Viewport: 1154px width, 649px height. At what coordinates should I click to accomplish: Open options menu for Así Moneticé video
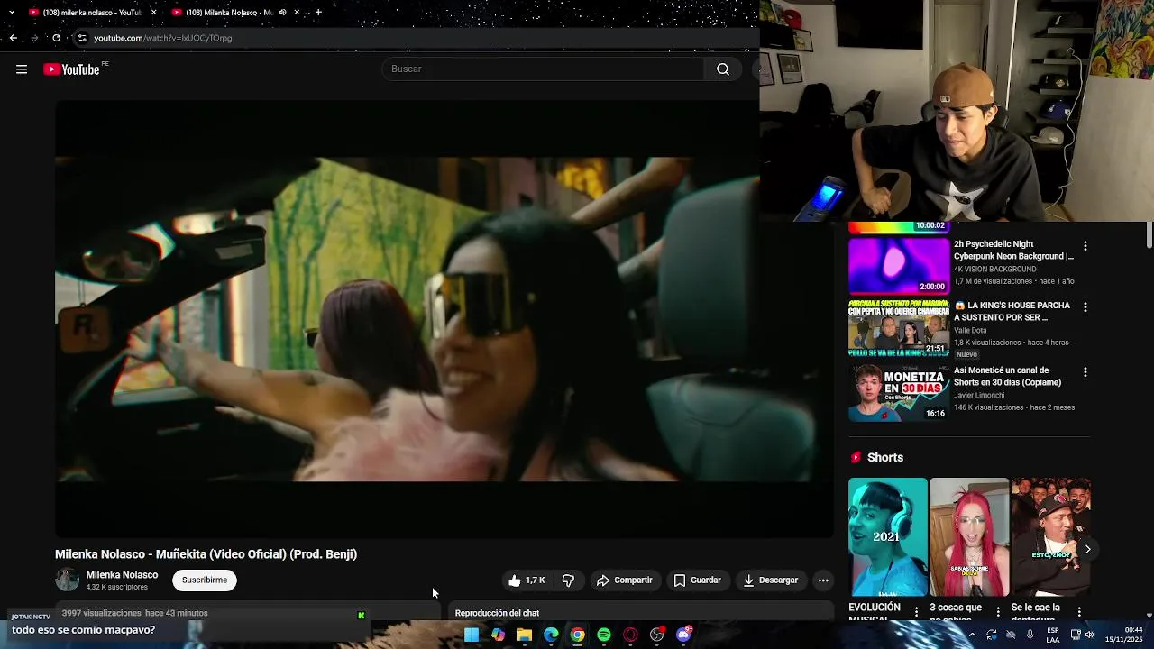coord(1085,372)
